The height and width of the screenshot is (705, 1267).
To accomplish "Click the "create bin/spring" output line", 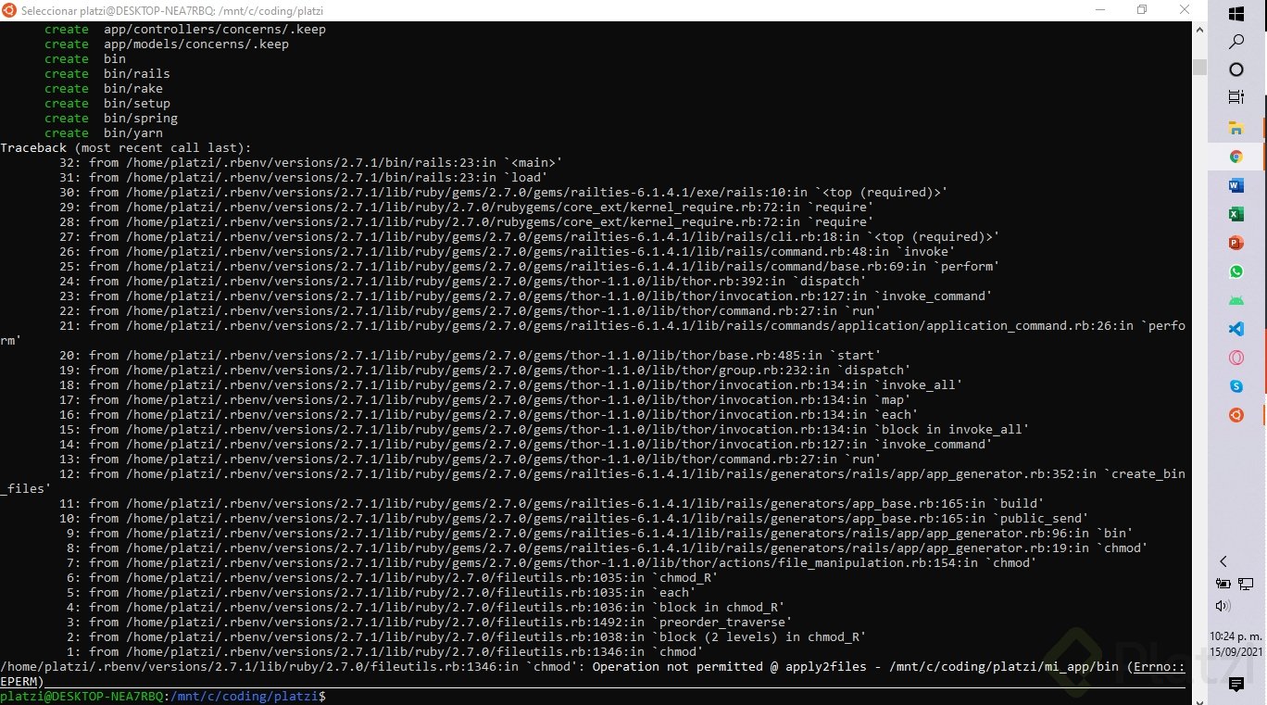I will coord(111,118).
